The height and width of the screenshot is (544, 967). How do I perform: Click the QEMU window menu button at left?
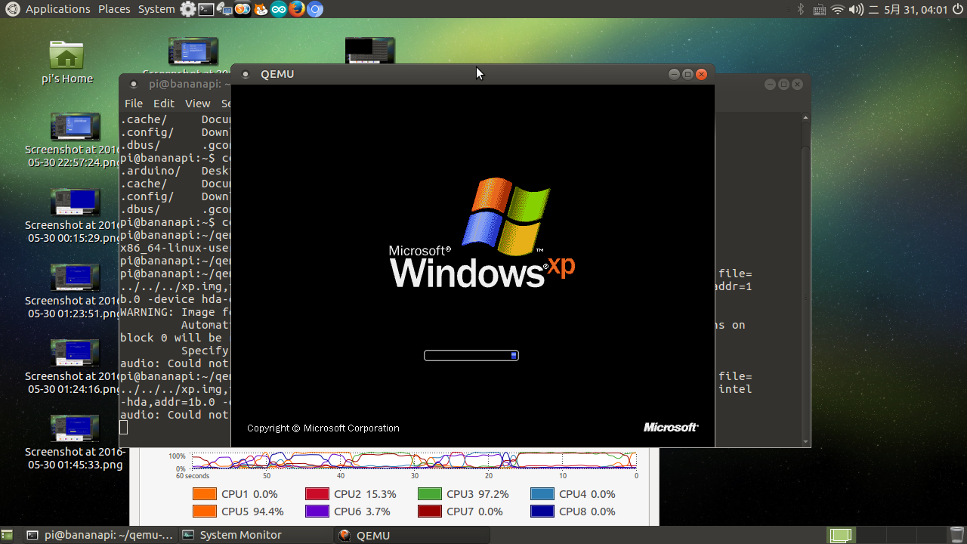(x=246, y=74)
